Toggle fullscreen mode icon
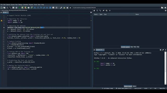 56,7
